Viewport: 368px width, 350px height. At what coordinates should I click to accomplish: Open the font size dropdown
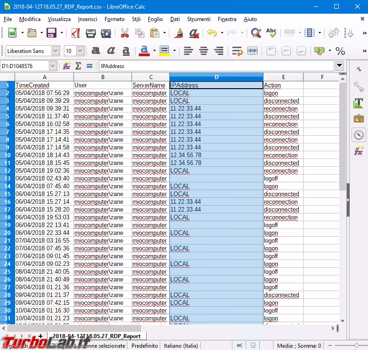tap(80, 51)
